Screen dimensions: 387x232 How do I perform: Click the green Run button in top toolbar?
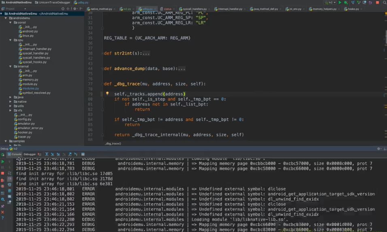[x=340, y=2]
